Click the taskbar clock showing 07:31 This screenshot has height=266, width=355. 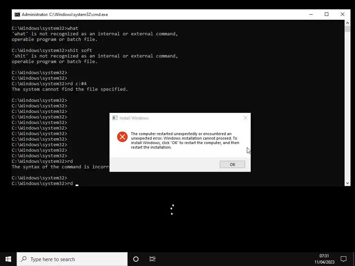tap(324, 256)
